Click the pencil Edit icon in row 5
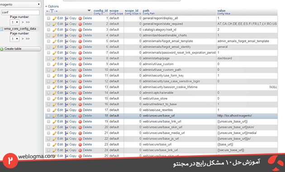Image resolution: width=285 pixels, height=172 pixels. click(x=55, y=41)
